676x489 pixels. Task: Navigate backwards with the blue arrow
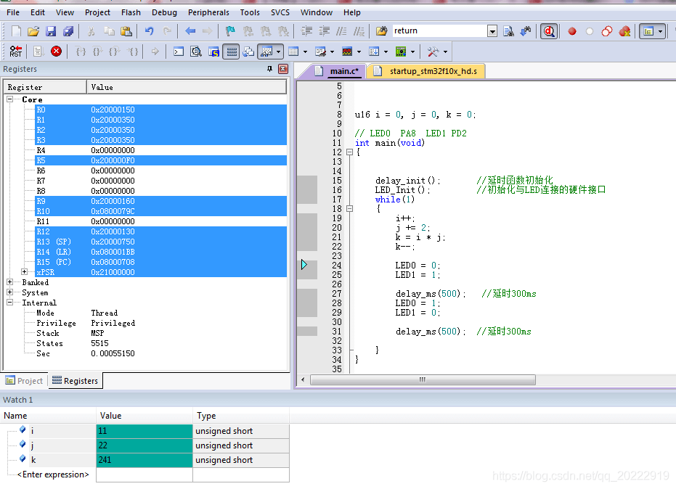[x=190, y=31]
